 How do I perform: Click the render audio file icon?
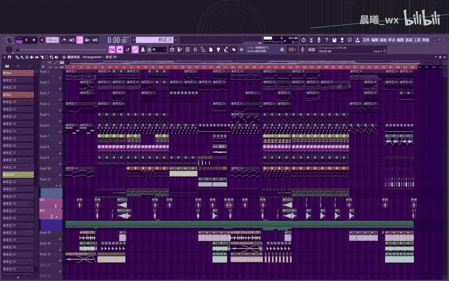(x=342, y=40)
